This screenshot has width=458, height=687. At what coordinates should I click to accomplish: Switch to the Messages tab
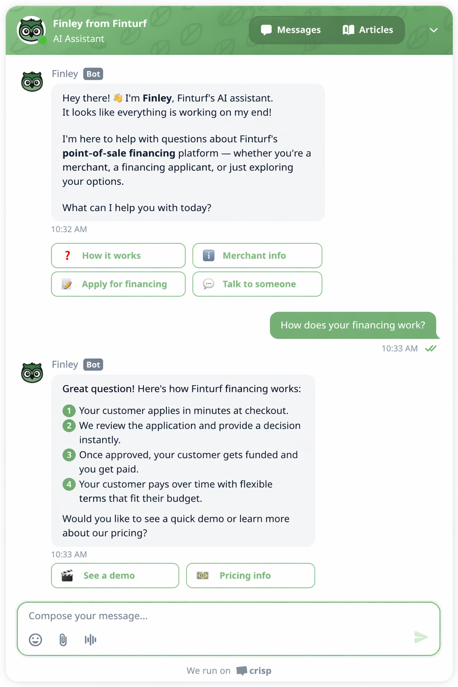(291, 30)
